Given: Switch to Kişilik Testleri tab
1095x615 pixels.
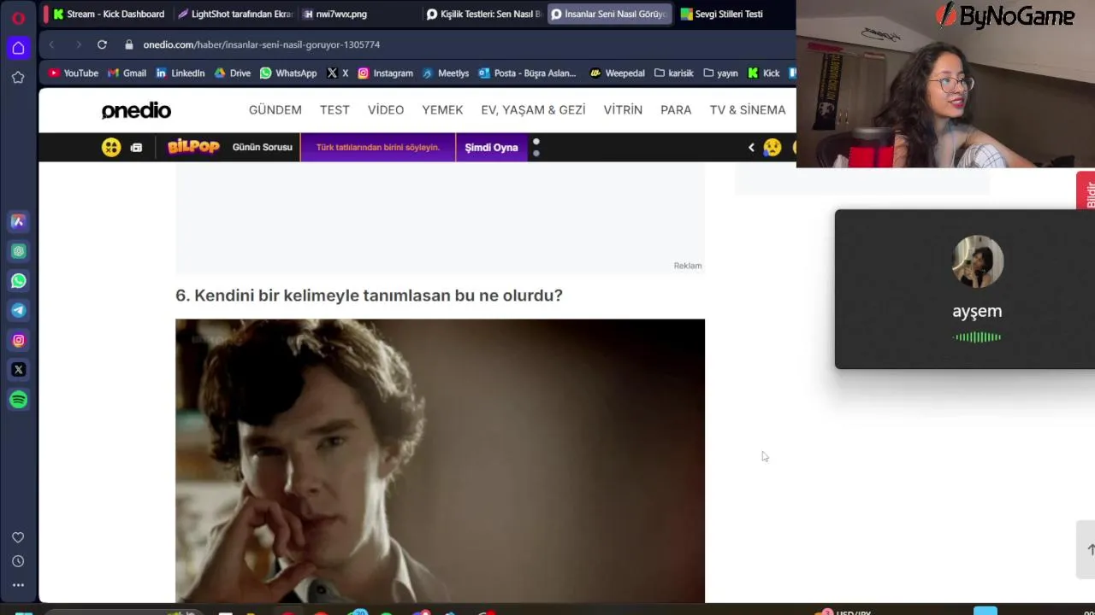Looking at the screenshot, I should click(x=484, y=14).
